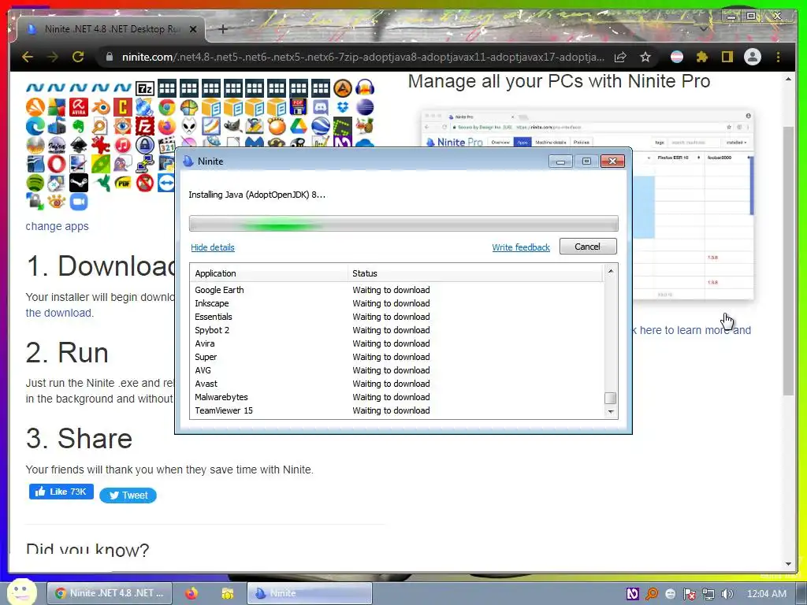Click the Google Earth globe icon on the page

[321, 126]
